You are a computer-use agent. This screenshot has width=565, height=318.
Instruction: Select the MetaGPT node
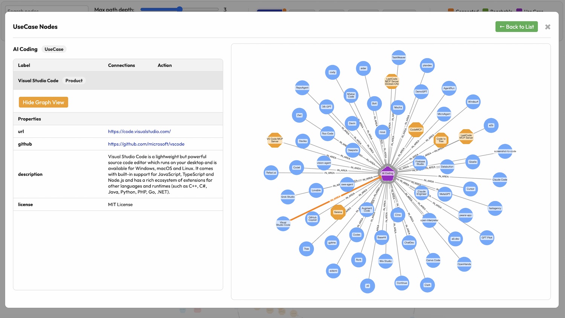pyautogui.click(x=444, y=194)
